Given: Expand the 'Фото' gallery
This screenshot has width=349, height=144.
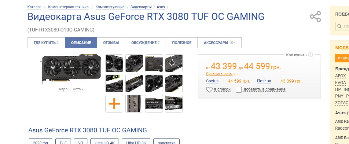Looking at the screenshot, I should (x=77, y=89).
